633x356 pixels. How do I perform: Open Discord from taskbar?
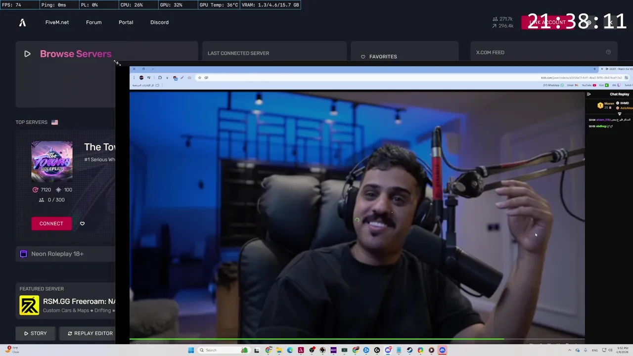[x=388, y=350]
